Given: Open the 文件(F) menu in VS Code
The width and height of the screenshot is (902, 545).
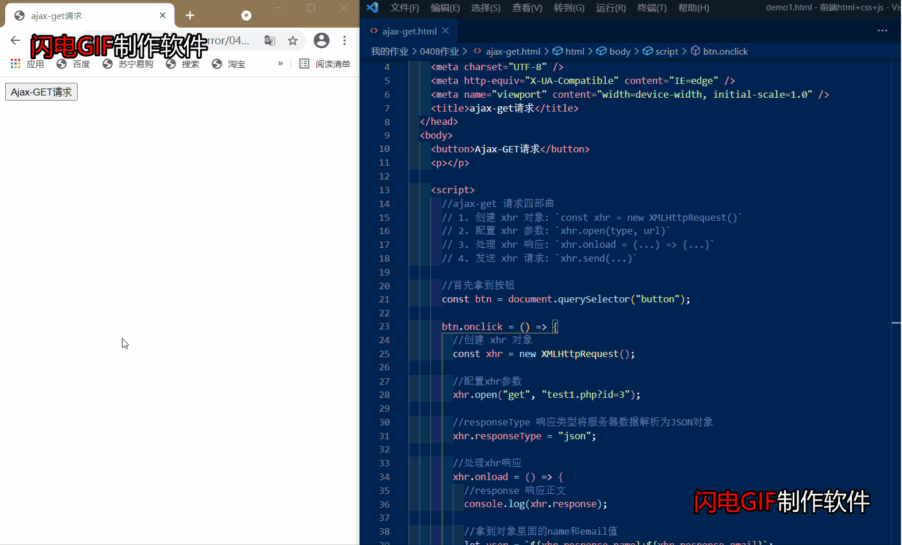Looking at the screenshot, I should (x=404, y=7).
